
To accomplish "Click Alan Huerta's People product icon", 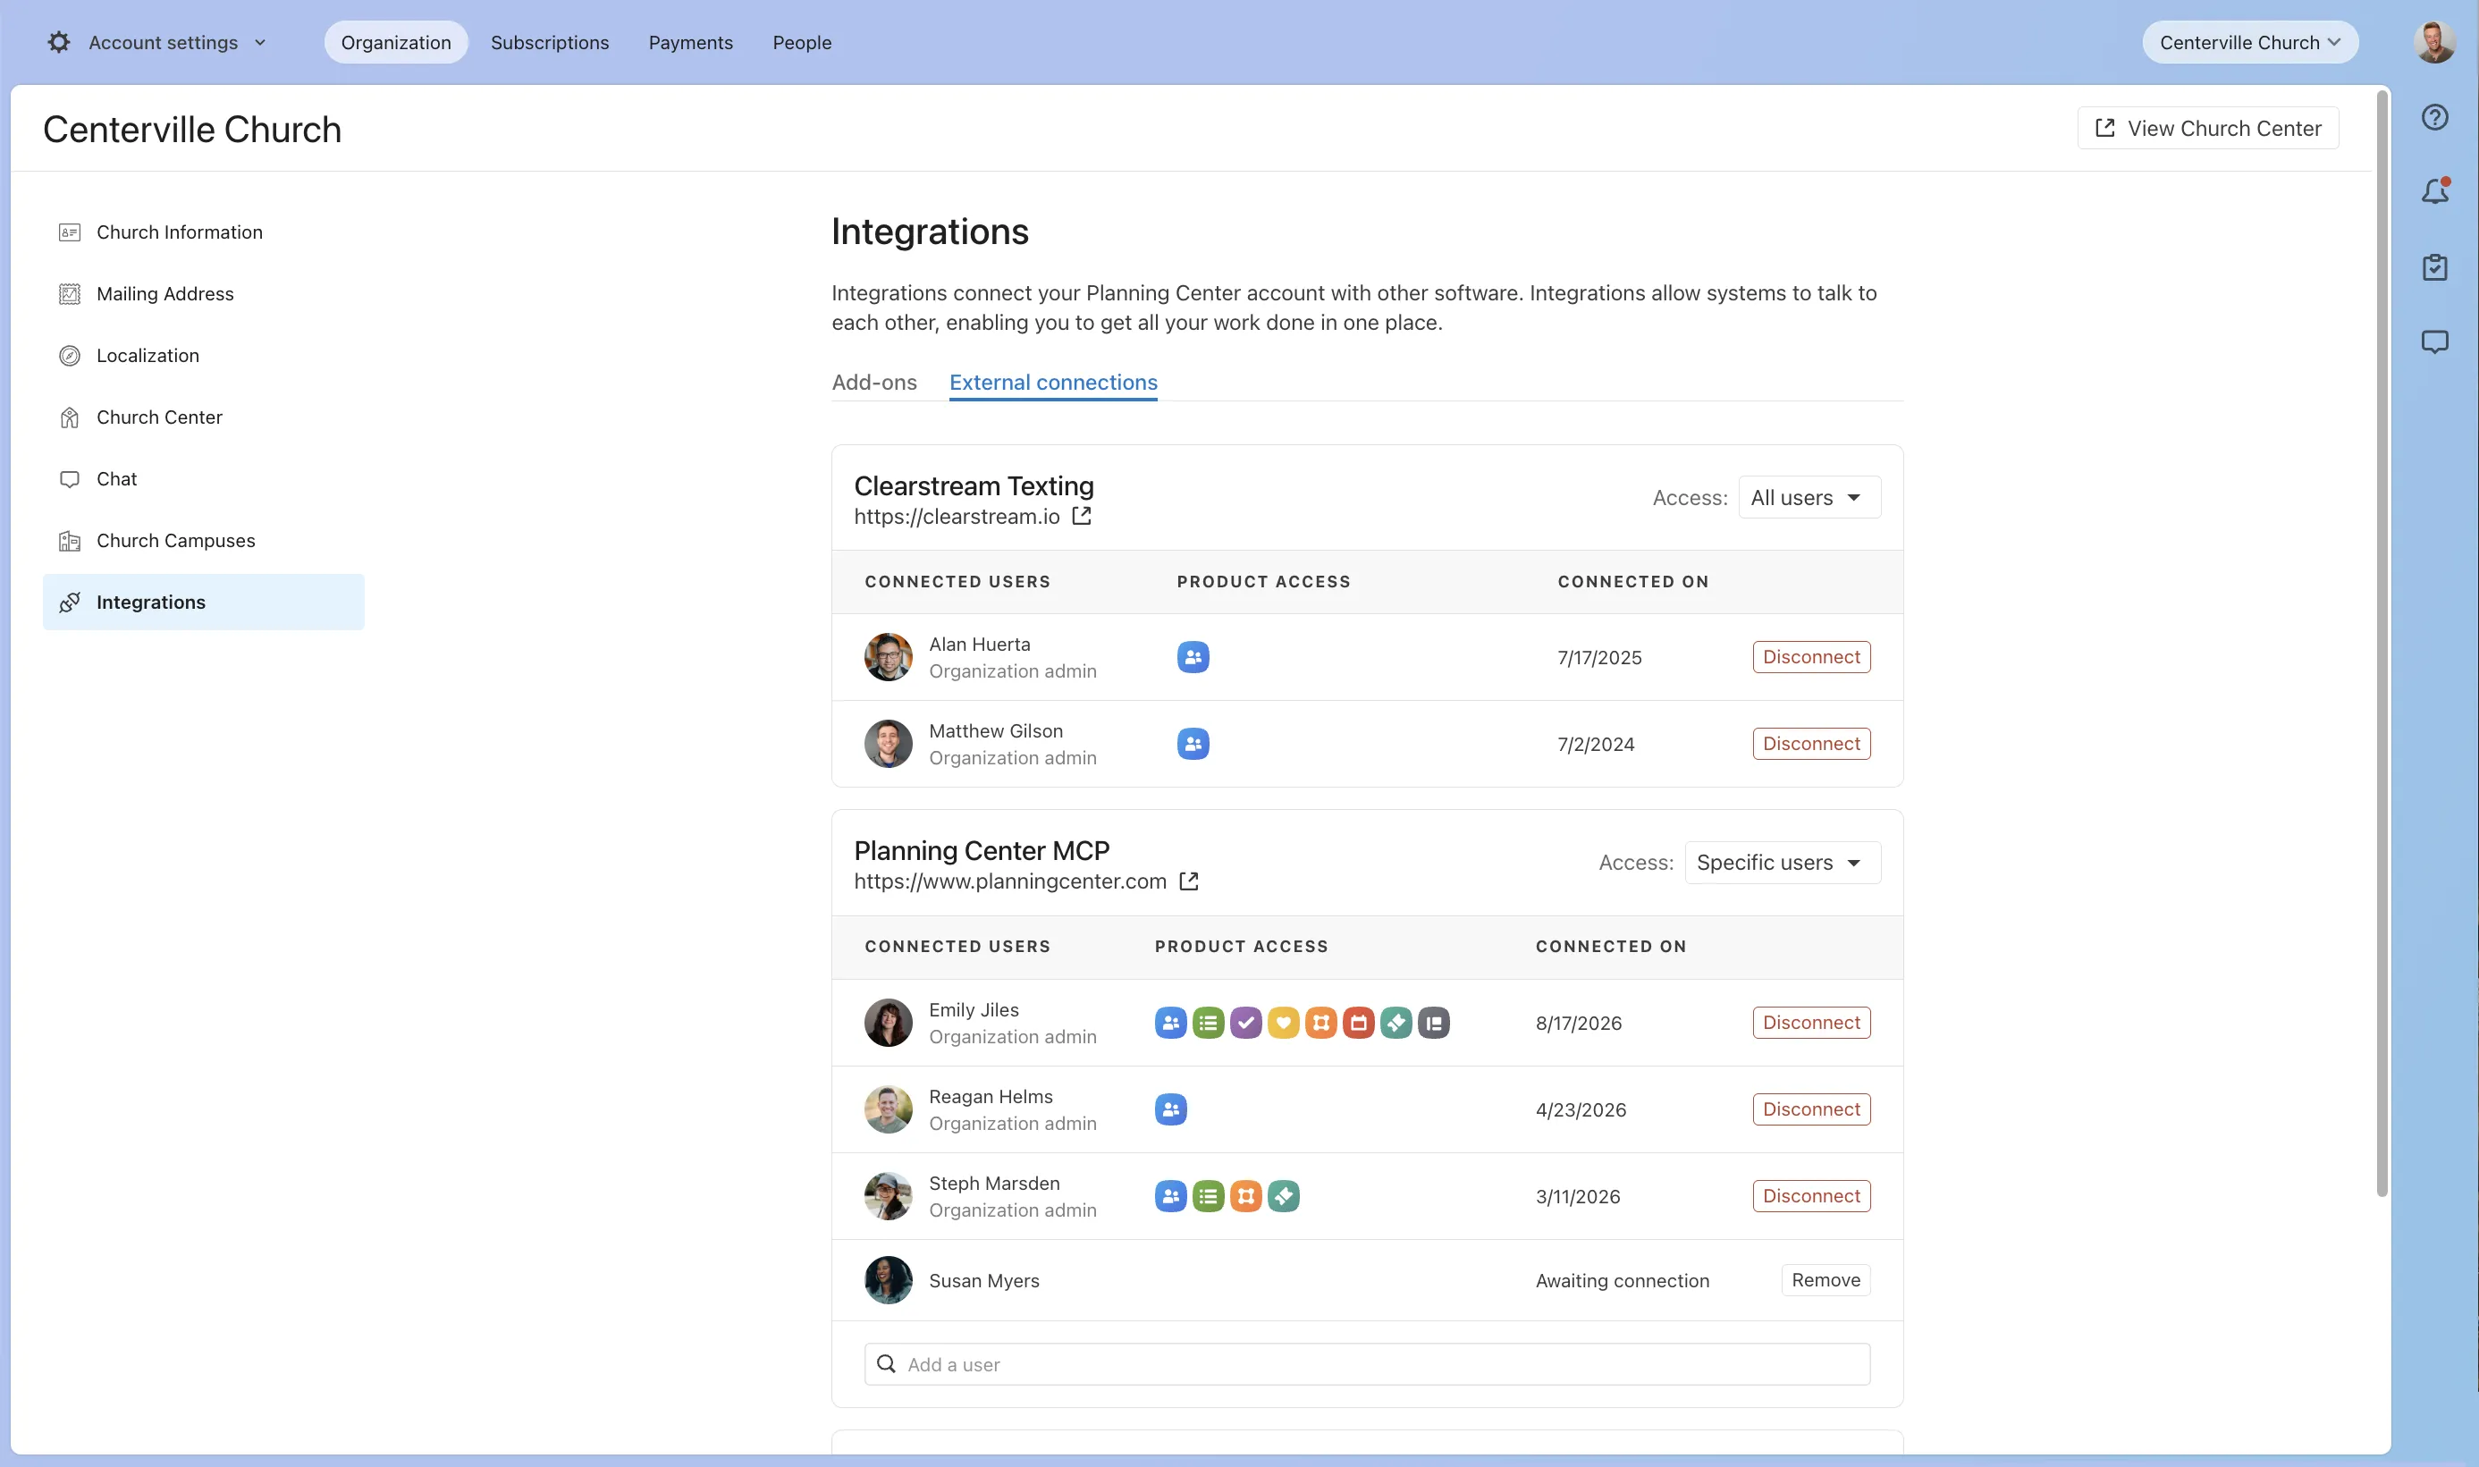I will pyautogui.click(x=1193, y=657).
